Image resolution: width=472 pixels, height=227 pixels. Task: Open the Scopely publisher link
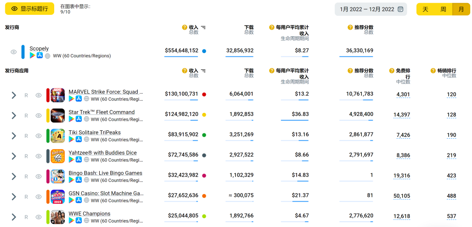39,49
